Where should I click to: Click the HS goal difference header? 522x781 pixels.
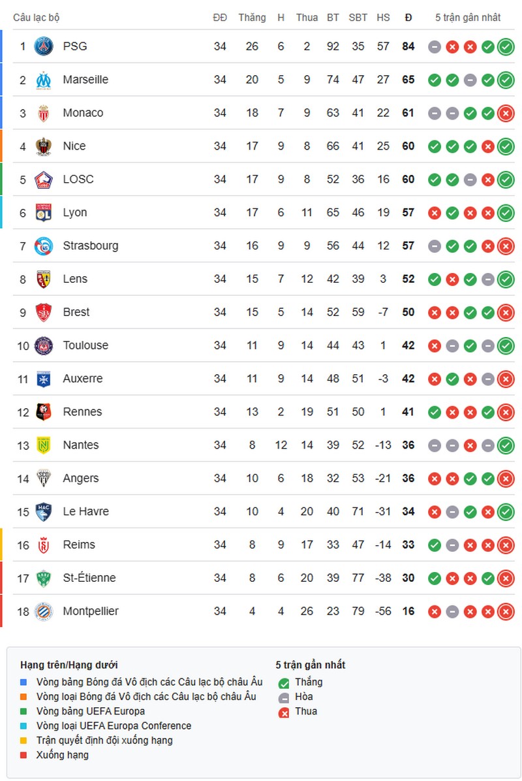pyautogui.click(x=383, y=18)
